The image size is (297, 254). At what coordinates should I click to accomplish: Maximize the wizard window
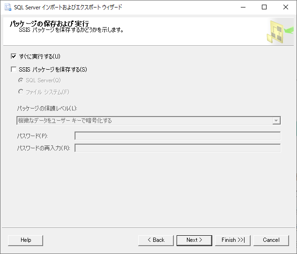(x=264, y=7)
